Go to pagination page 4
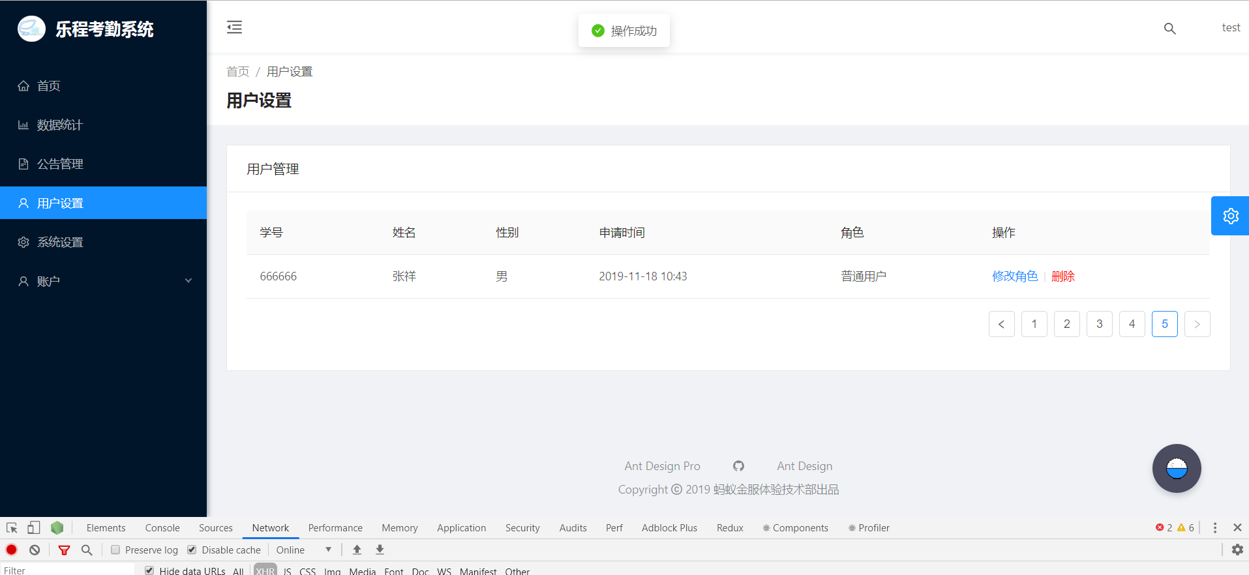This screenshot has width=1249, height=575. point(1132,324)
